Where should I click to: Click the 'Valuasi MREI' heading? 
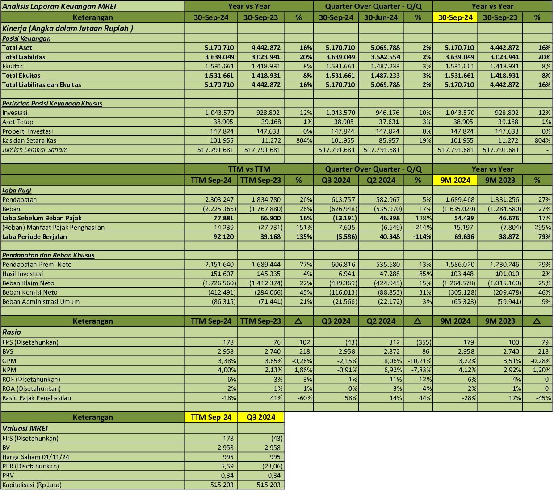25,428
